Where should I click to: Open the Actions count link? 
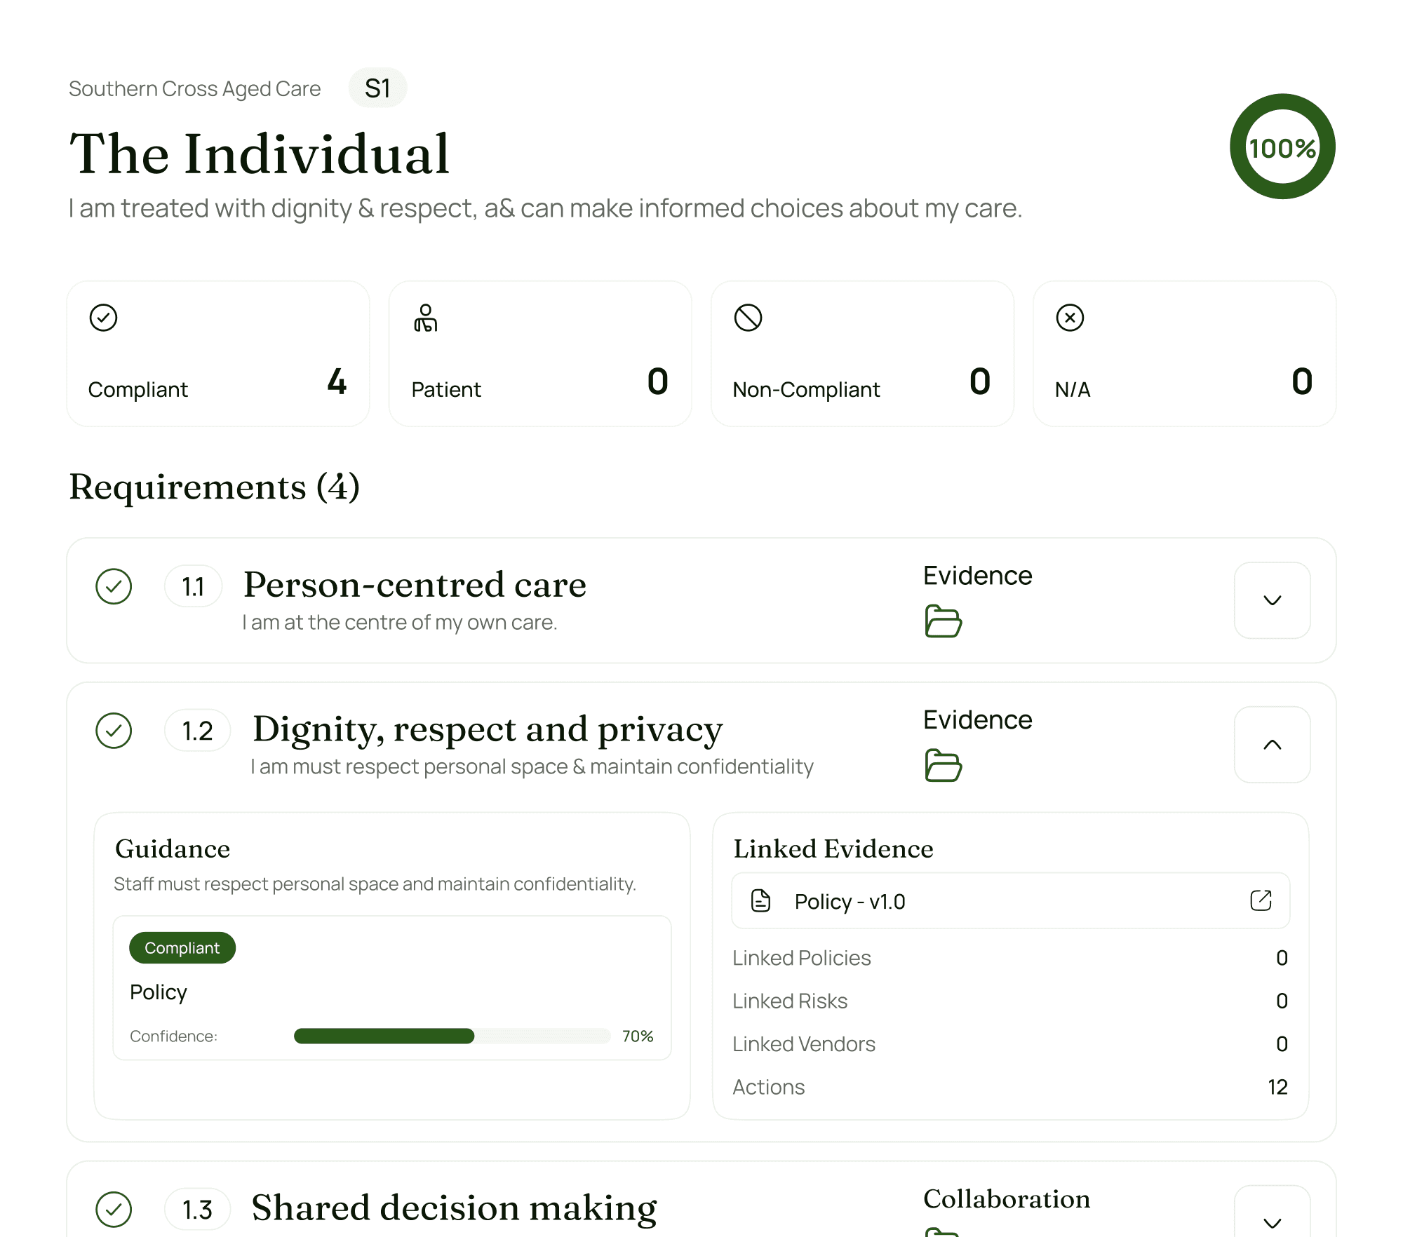(x=1277, y=1086)
